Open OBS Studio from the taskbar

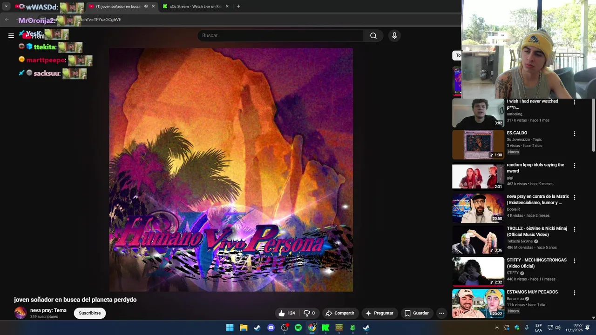coord(284,328)
